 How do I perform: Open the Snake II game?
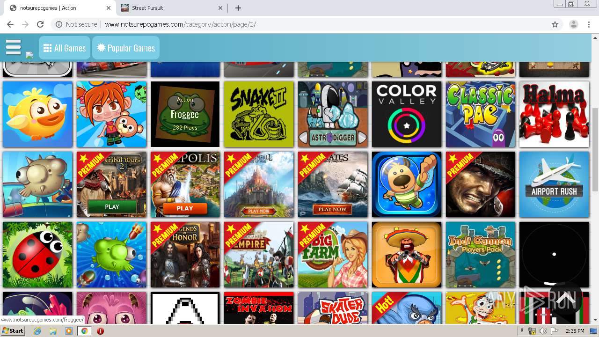(259, 114)
